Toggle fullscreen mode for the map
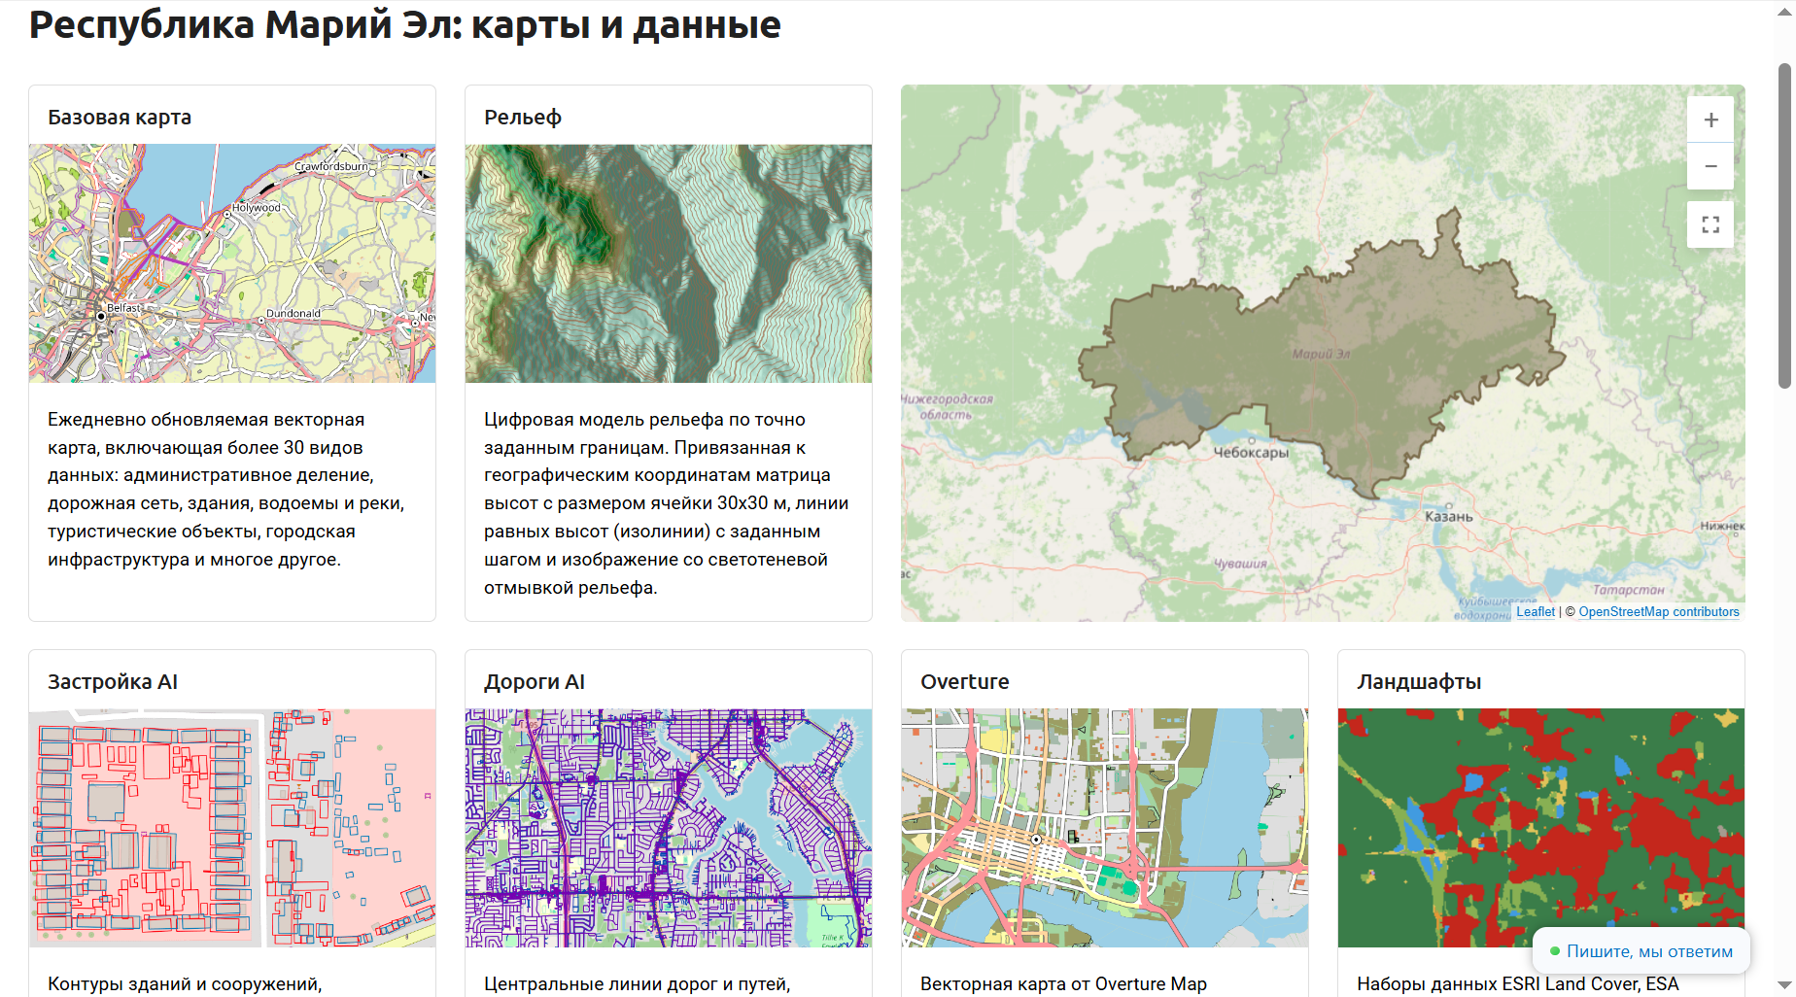This screenshot has height=997, width=1796. coord(1710,224)
